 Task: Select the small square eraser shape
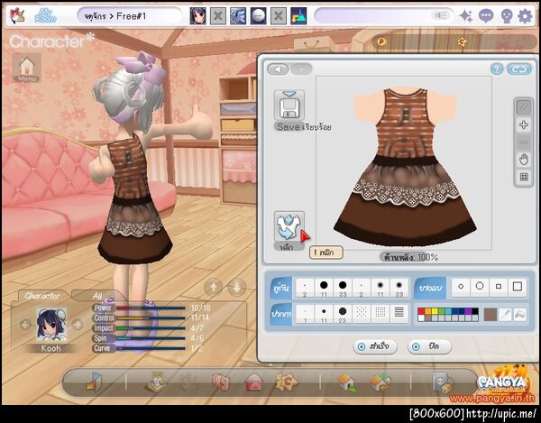coord(499,287)
